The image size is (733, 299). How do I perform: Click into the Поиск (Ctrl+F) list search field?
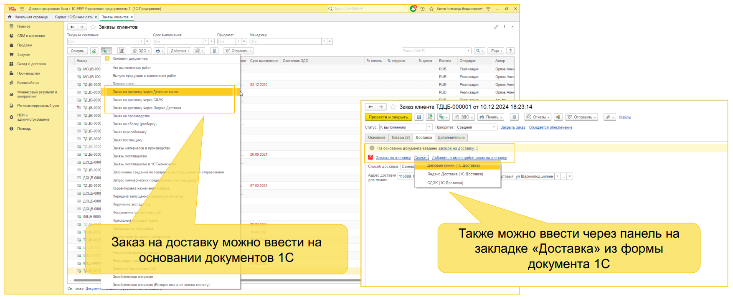tap(434, 51)
